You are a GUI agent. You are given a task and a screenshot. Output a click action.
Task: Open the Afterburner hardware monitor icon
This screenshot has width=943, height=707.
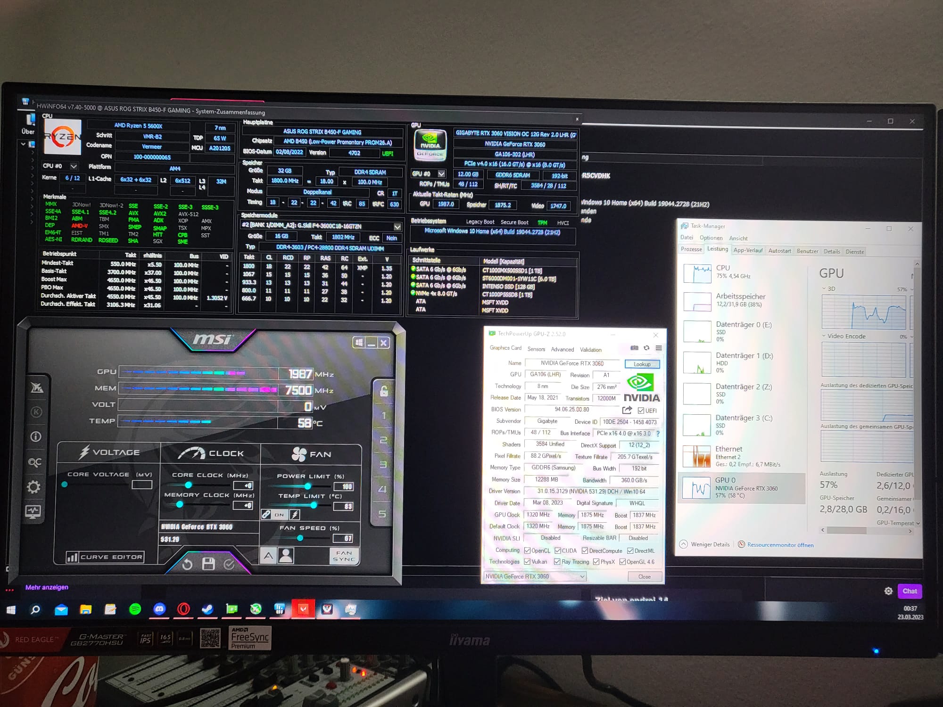pyautogui.click(x=33, y=511)
